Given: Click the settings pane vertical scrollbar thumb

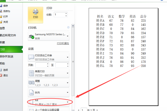Looking at the screenshot, I should click(x=73, y=62).
